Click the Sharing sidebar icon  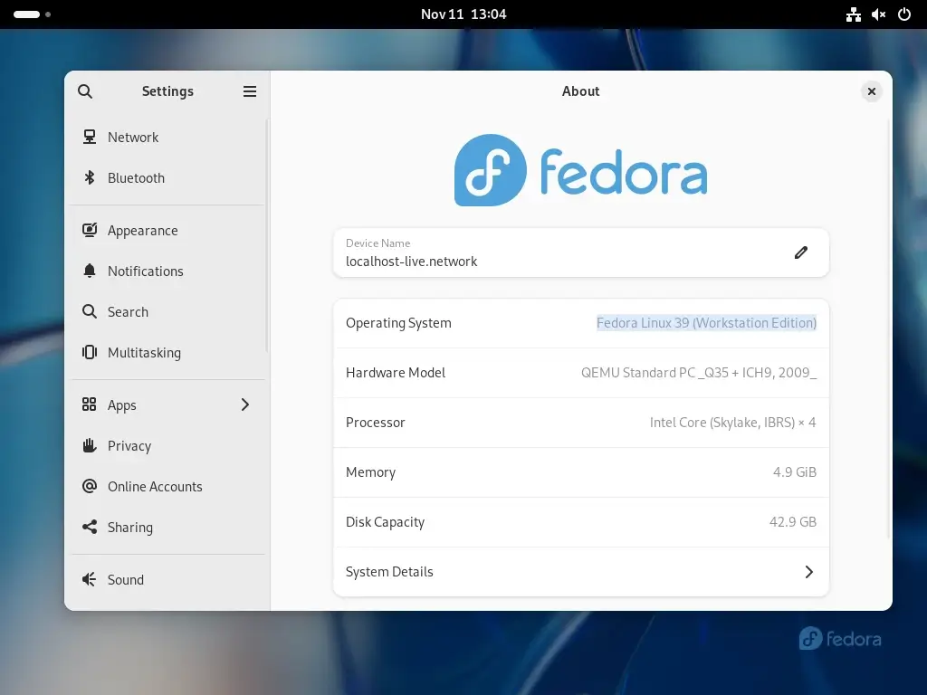click(x=90, y=527)
